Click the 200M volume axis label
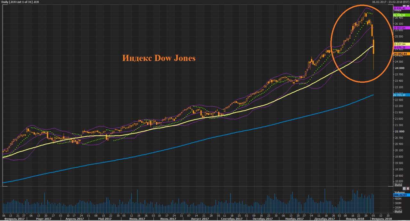 tap(398, 208)
